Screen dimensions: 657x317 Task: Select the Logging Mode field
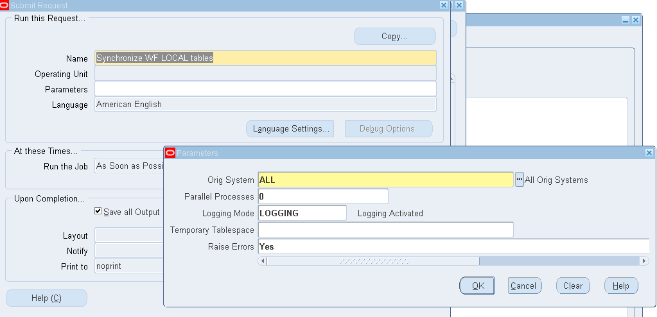click(302, 213)
